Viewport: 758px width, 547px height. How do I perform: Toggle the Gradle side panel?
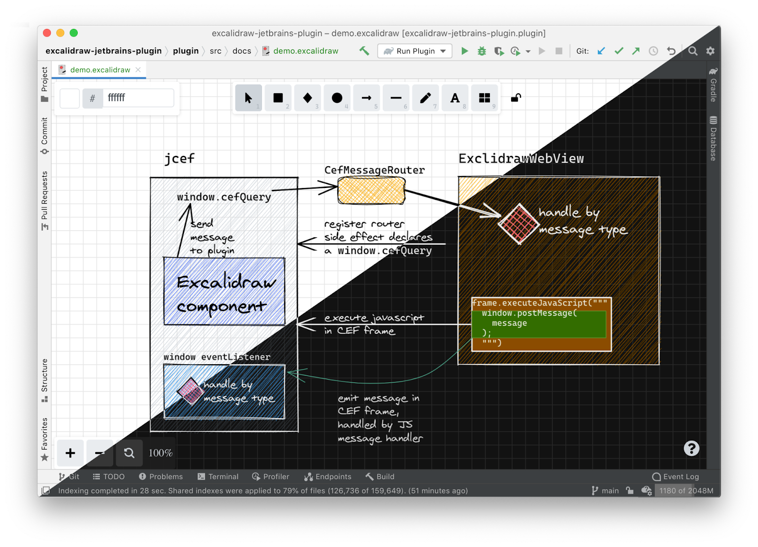click(x=713, y=85)
